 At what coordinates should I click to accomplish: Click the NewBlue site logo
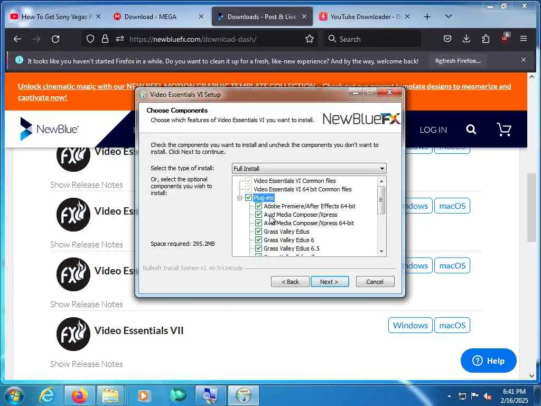point(49,129)
